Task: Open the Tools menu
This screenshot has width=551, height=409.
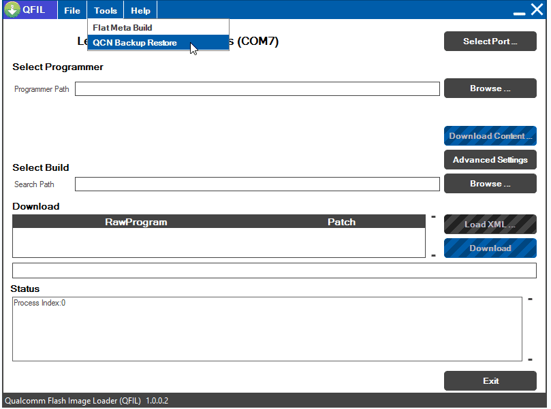Action: [106, 10]
